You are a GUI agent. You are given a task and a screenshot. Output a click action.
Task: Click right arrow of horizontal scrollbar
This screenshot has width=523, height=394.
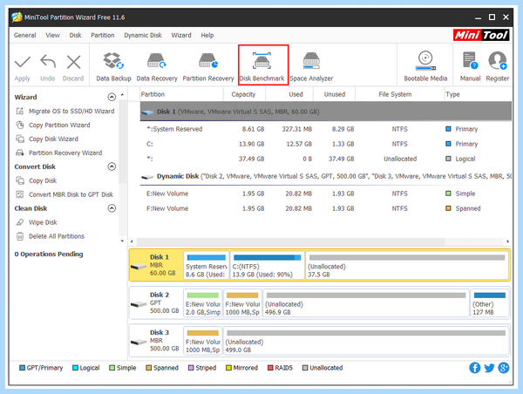[x=507, y=241]
